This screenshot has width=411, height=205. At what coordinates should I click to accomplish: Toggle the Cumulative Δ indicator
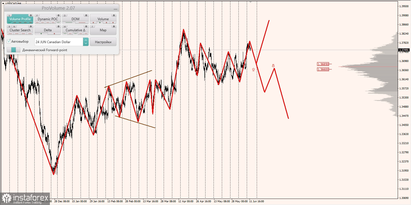point(75,30)
